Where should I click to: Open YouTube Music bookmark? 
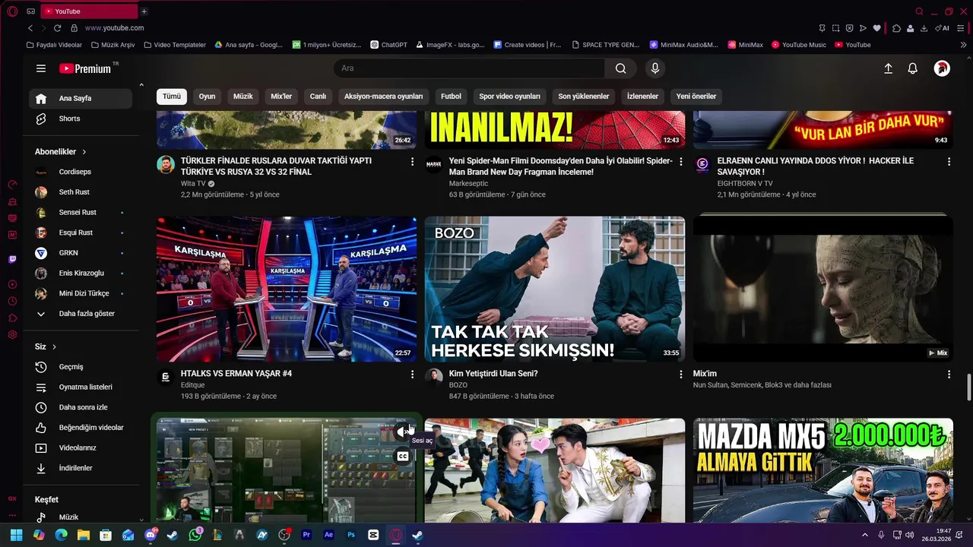(799, 45)
